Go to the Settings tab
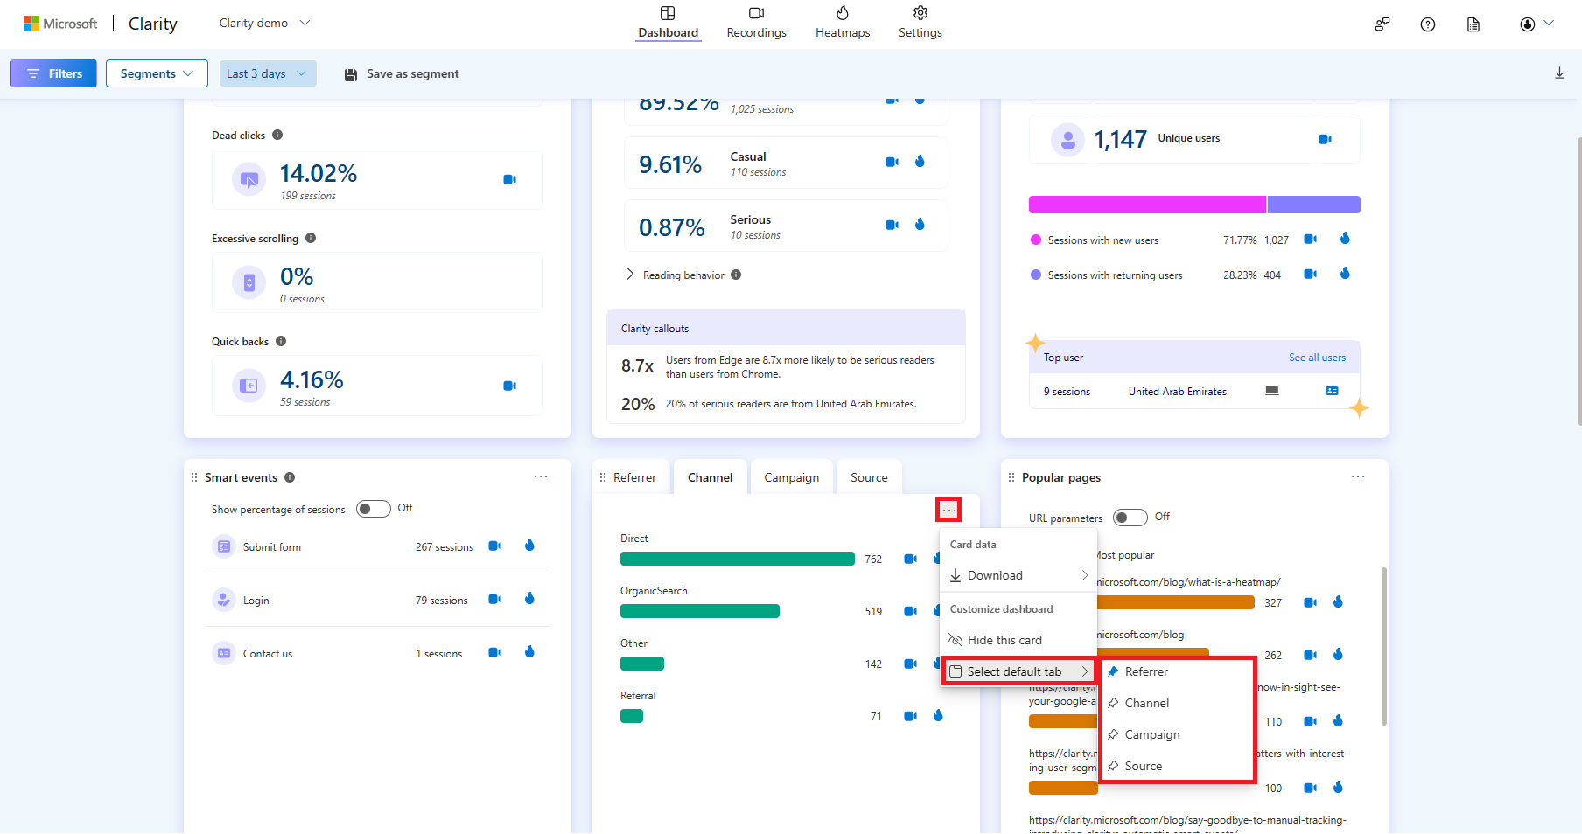Screen dimensions: 1582x834 click(920, 24)
